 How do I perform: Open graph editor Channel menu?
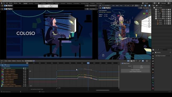coord(19,61)
